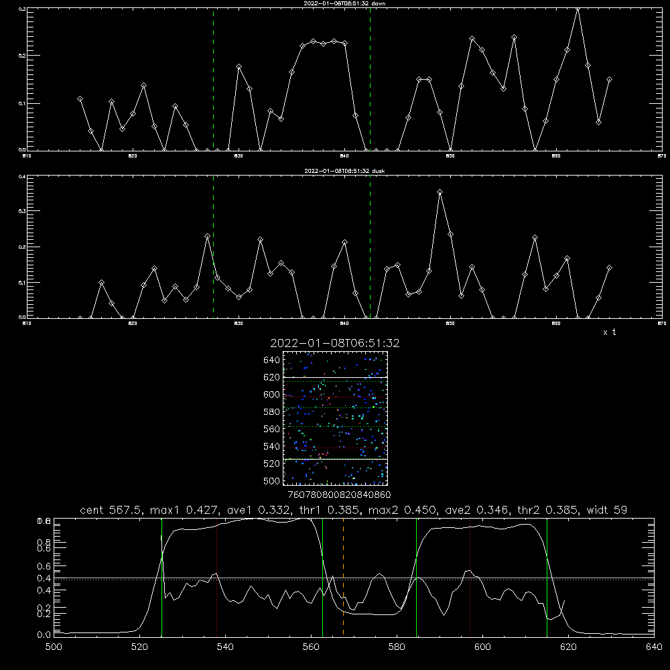The height and width of the screenshot is (670, 670).
Task: Select the 'max1 0.427' statistic
Action: tap(186, 510)
